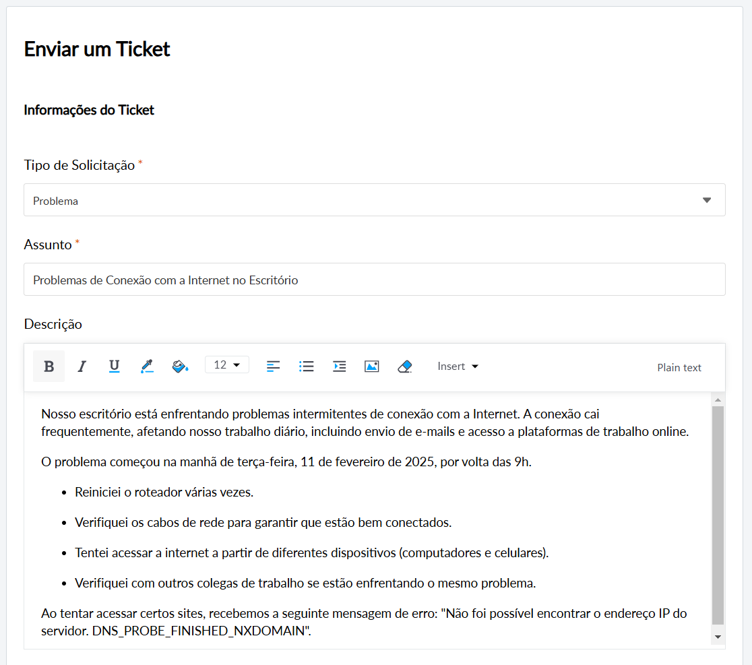Click the dropdown arrow beside Problema
Viewport: 752px width, 665px height.
(x=707, y=200)
